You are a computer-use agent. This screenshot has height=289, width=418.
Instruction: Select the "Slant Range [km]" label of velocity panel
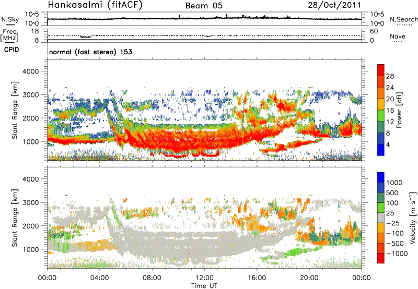[x=15, y=218]
